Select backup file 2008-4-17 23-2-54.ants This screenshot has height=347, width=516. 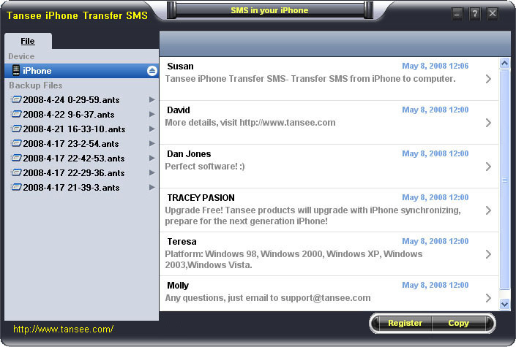(71, 144)
